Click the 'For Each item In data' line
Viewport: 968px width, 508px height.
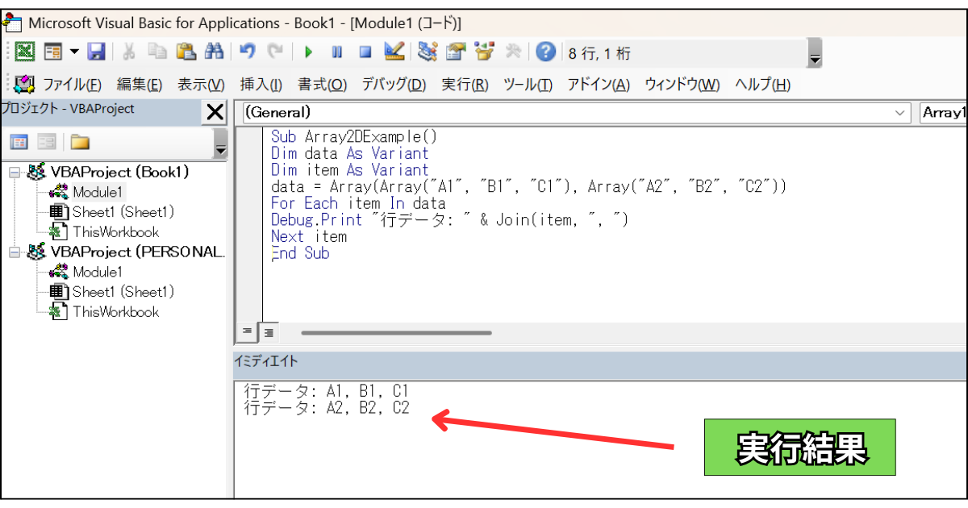coord(357,203)
